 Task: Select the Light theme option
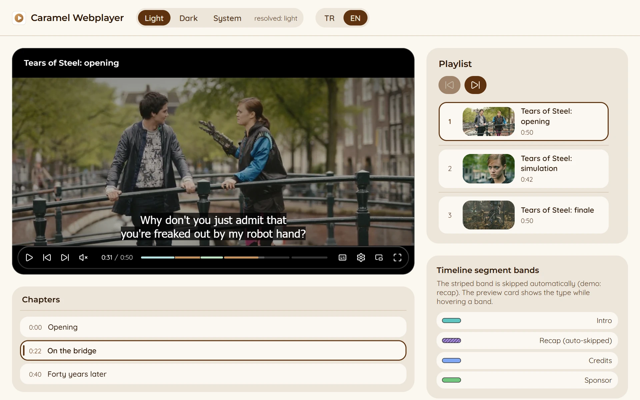pyautogui.click(x=154, y=18)
